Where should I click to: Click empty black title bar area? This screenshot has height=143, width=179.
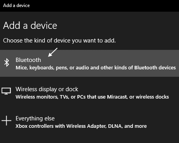click(x=104, y=6)
